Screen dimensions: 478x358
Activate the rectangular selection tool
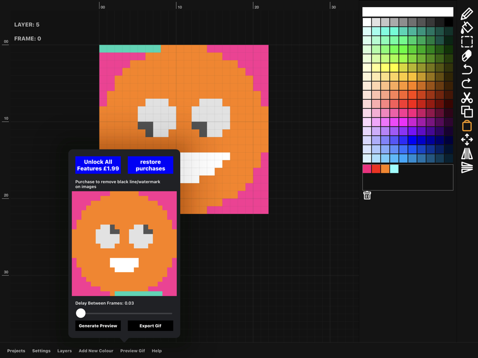467,42
